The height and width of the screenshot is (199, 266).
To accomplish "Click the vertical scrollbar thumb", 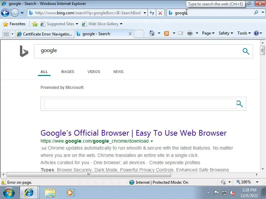I will (262, 50).
